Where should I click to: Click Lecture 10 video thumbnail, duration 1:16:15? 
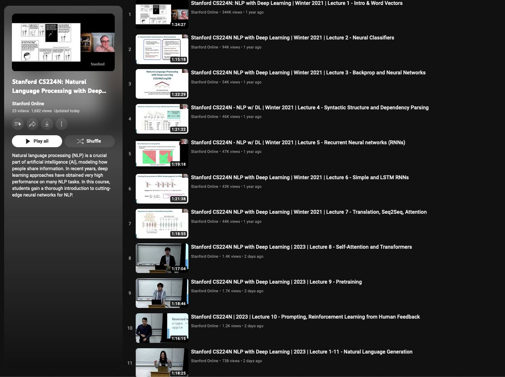[x=162, y=328]
